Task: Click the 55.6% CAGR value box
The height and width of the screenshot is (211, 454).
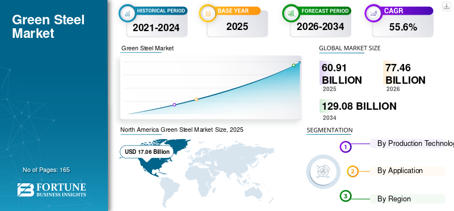Action: [x=403, y=27]
